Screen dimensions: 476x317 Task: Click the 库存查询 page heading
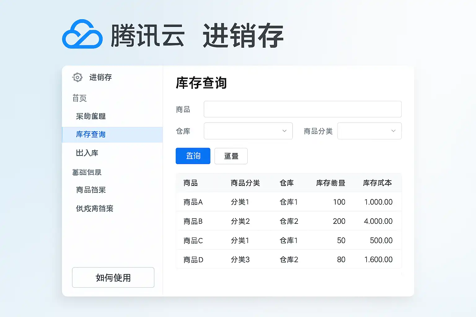point(201,83)
